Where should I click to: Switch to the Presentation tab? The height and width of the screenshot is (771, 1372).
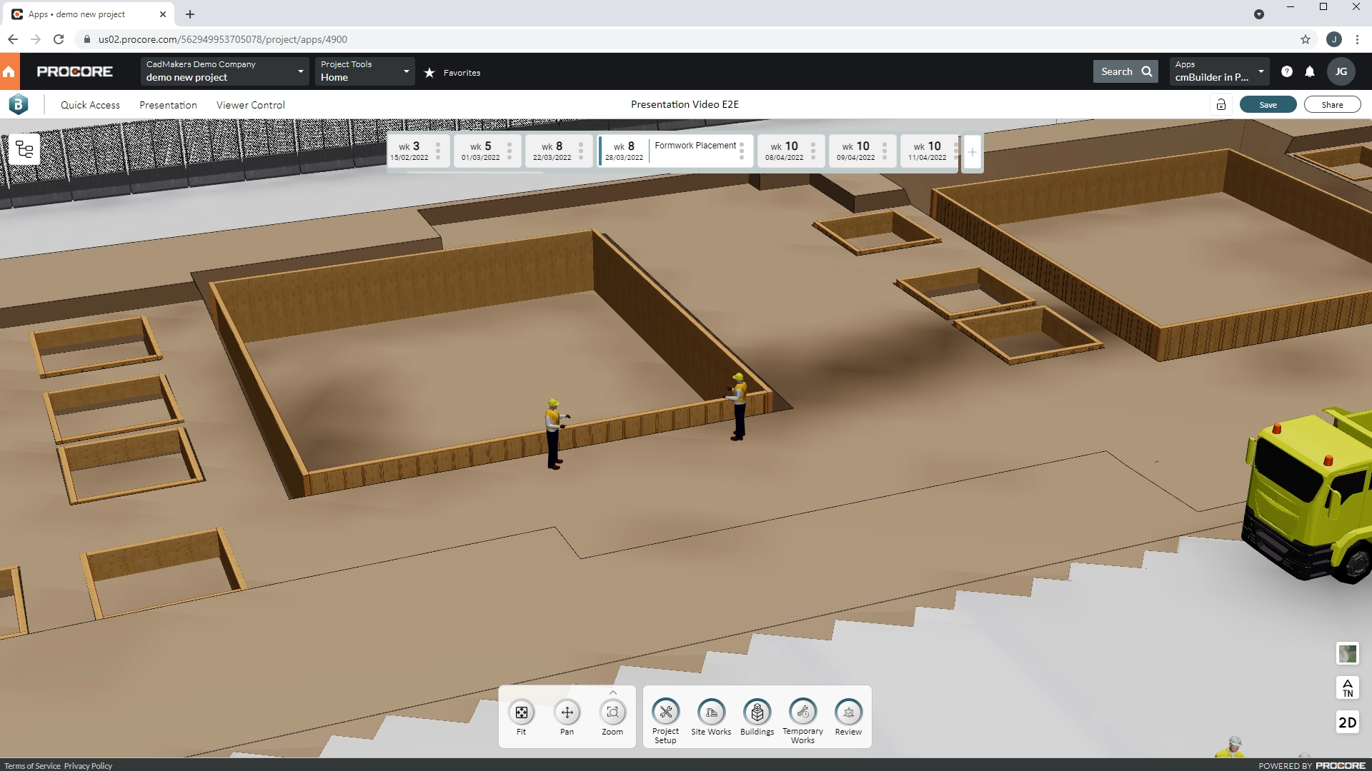coord(169,104)
